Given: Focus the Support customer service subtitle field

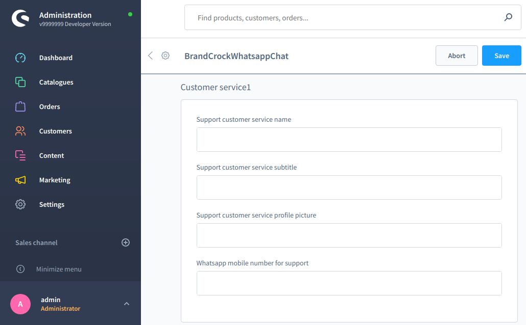Looking at the screenshot, I should click(x=349, y=187).
